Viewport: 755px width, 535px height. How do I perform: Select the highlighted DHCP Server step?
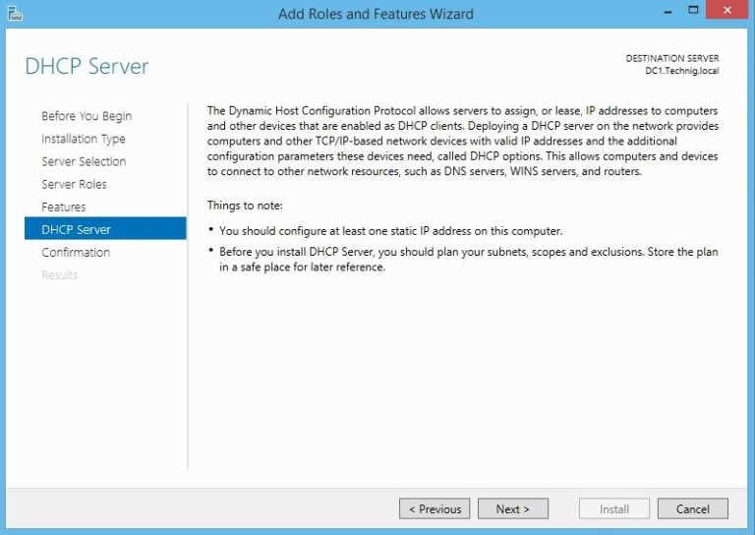(77, 229)
